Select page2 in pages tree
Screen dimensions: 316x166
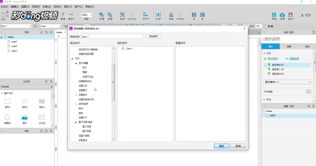(14, 46)
